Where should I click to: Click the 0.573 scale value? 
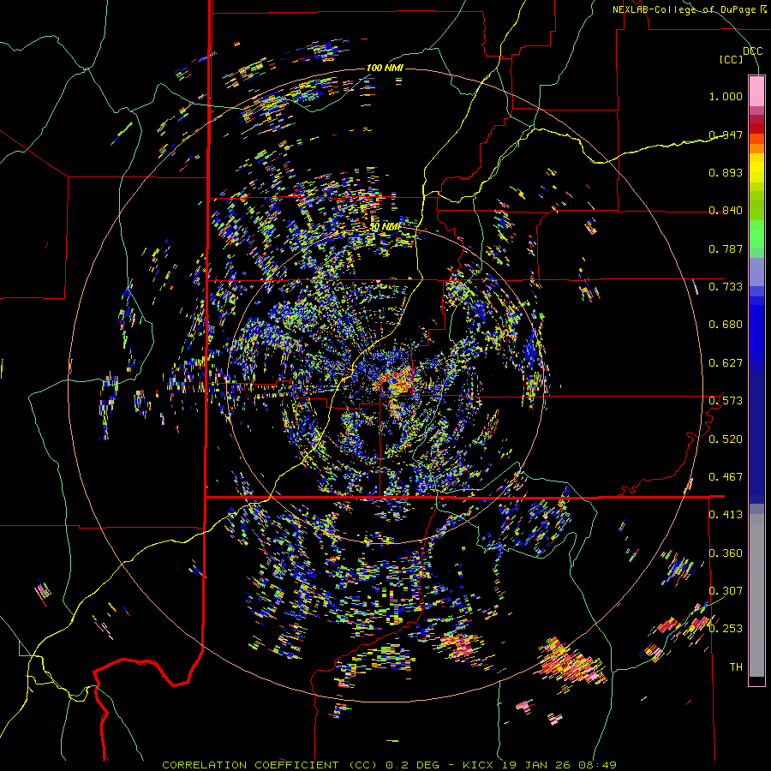click(x=726, y=400)
